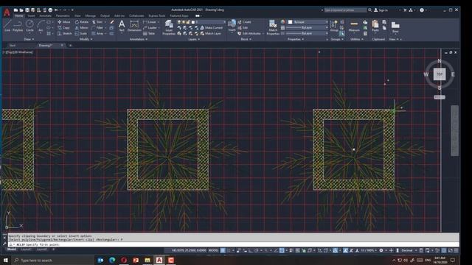Screen dimensions: 472x265
Task: Click the Create block button
Action: (x=244, y=22)
